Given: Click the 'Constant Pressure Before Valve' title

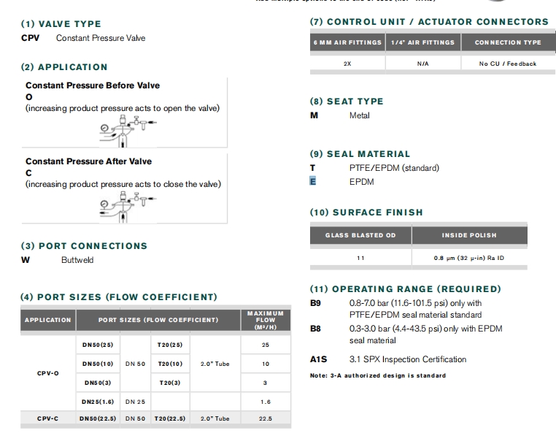Looking at the screenshot, I should tap(93, 85).
